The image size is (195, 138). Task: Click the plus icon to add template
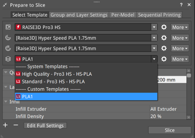click(x=5, y=125)
